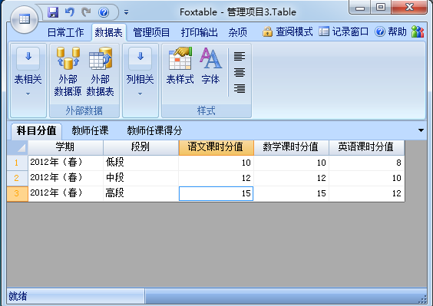Viewport: 433px width, 306px height.
Task: Click the Redo arrow icon
Action: click(x=87, y=12)
